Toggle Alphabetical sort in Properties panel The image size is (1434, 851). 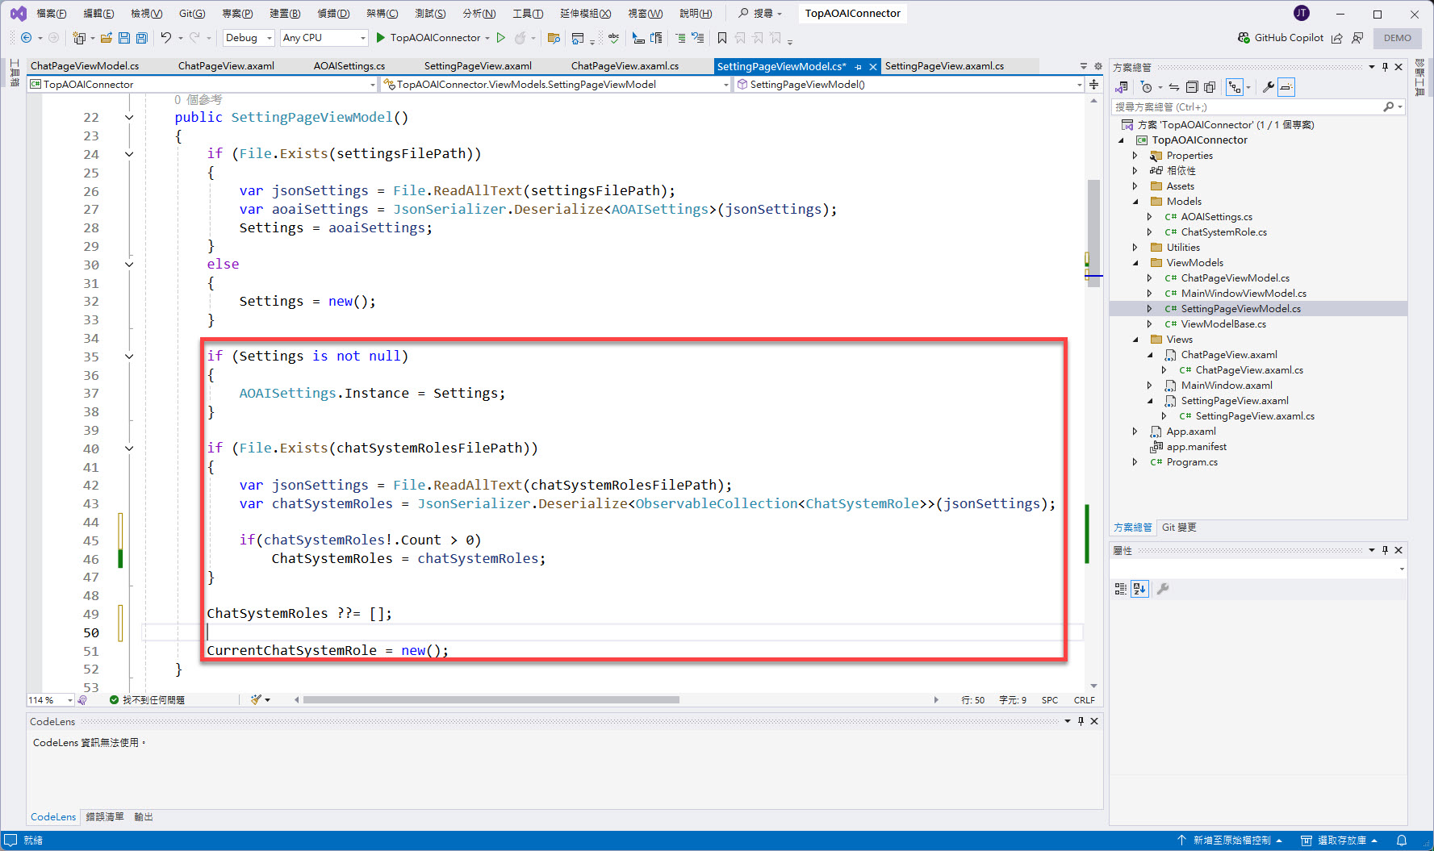1139,589
